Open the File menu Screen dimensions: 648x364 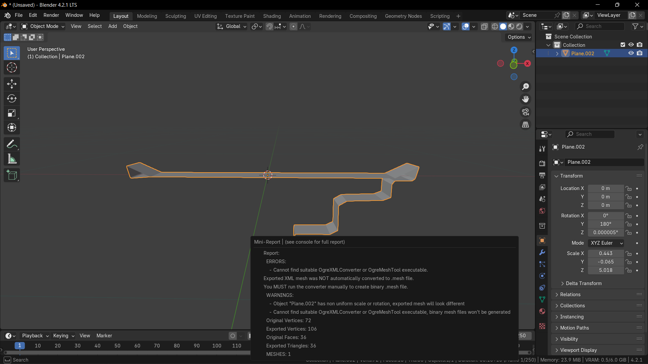click(19, 16)
